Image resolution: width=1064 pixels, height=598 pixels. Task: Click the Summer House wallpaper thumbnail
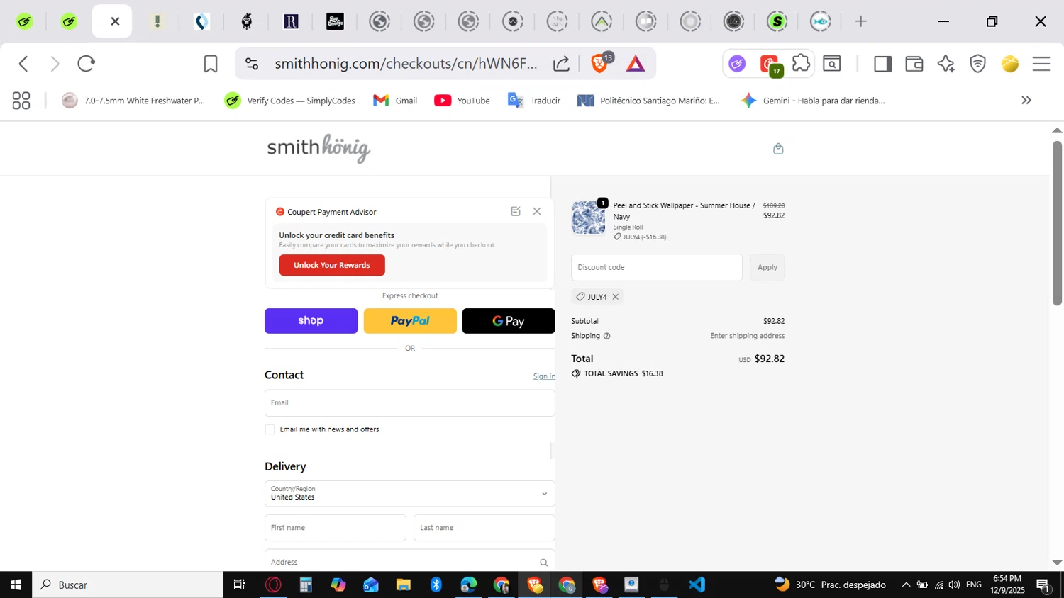click(x=589, y=218)
